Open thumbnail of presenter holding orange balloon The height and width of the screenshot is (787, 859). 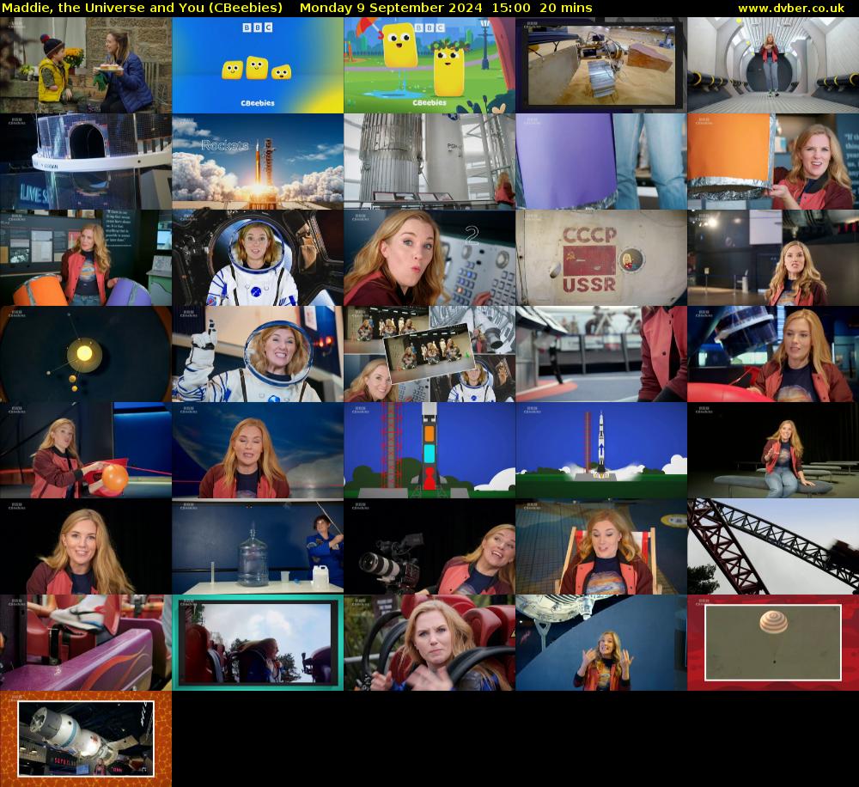(86, 450)
